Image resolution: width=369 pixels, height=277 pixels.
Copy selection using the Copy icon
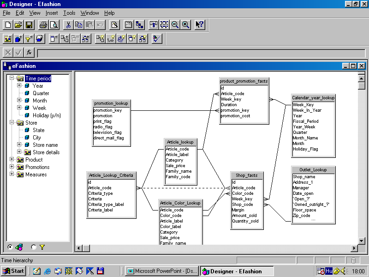point(79,25)
